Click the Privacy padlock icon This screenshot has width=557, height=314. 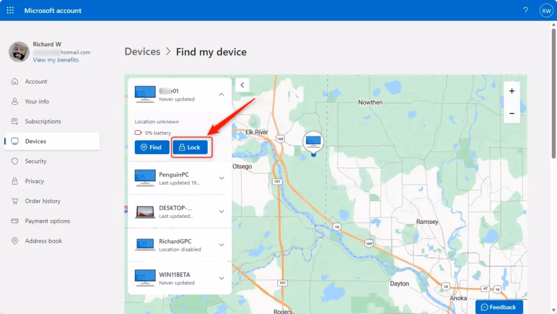click(x=15, y=181)
